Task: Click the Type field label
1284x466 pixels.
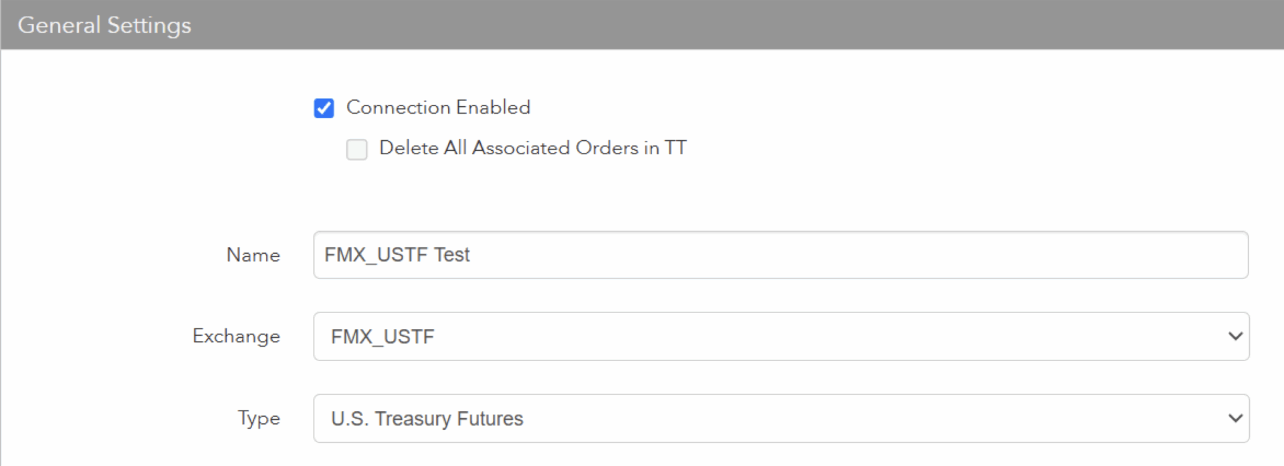Action: point(259,419)
